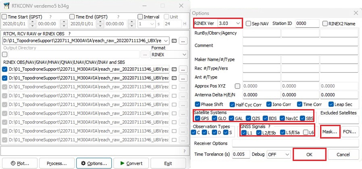Viewport: 362px width, 169px height.
Task: Click the Mask... button
Action: [330, 132]
